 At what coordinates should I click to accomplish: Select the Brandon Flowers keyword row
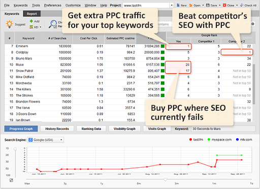(x=128, y=102)
